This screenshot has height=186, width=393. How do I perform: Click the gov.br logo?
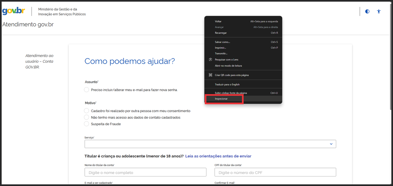tap(14, 11)
